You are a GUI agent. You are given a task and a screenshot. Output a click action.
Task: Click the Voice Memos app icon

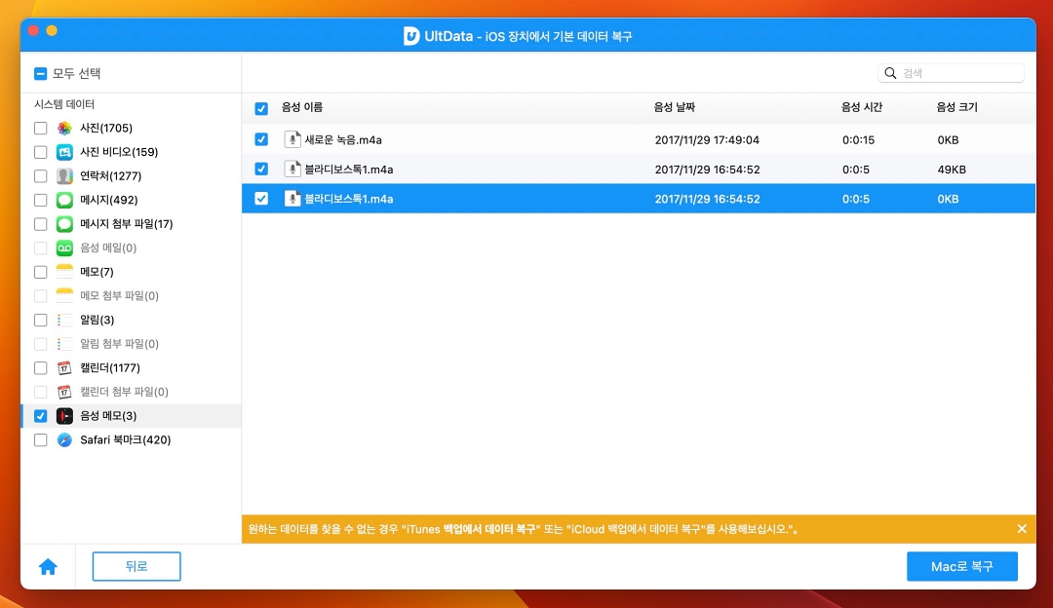[x=64, y=416]
